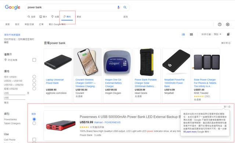The image size is (235, 143).
Task: Click the microphone voice search icon
Action: click(x=118, y=7)
